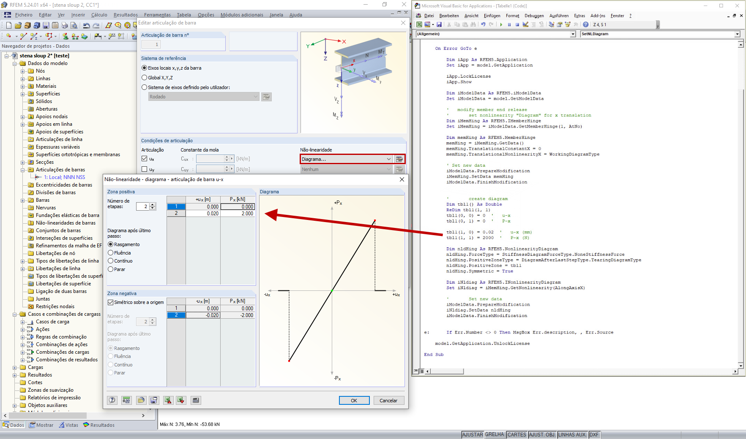Image resolution: width=746 pixels, height=439 pixels.
Task: Click the import from Excel icon in dialog
Action: (x=181, y=400)
